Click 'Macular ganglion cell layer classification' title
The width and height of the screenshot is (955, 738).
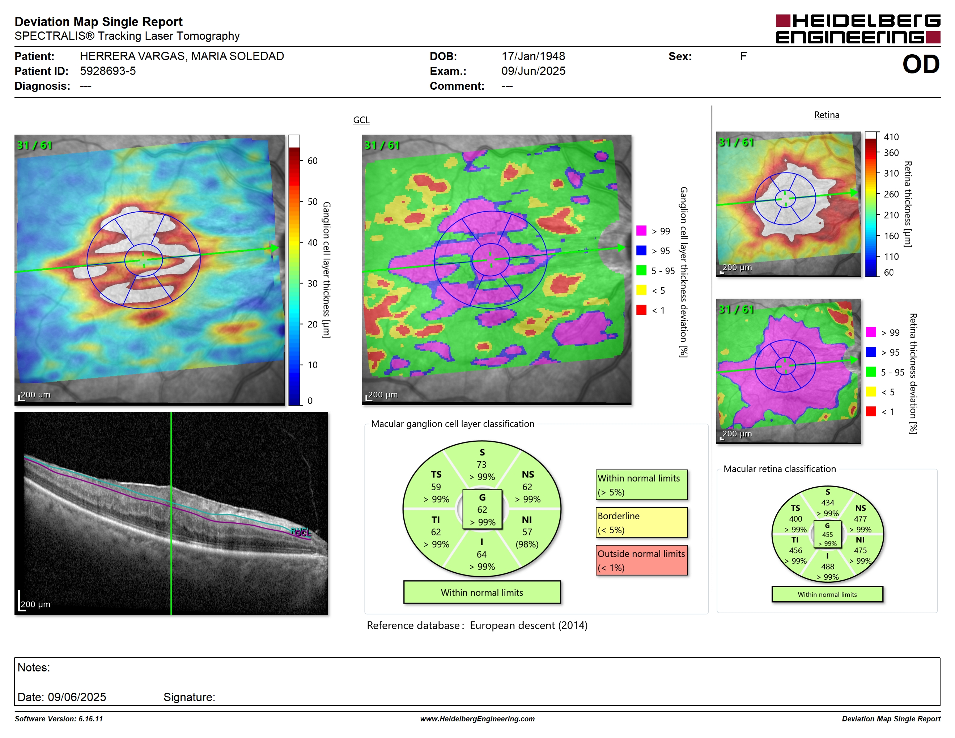[453, 424]
